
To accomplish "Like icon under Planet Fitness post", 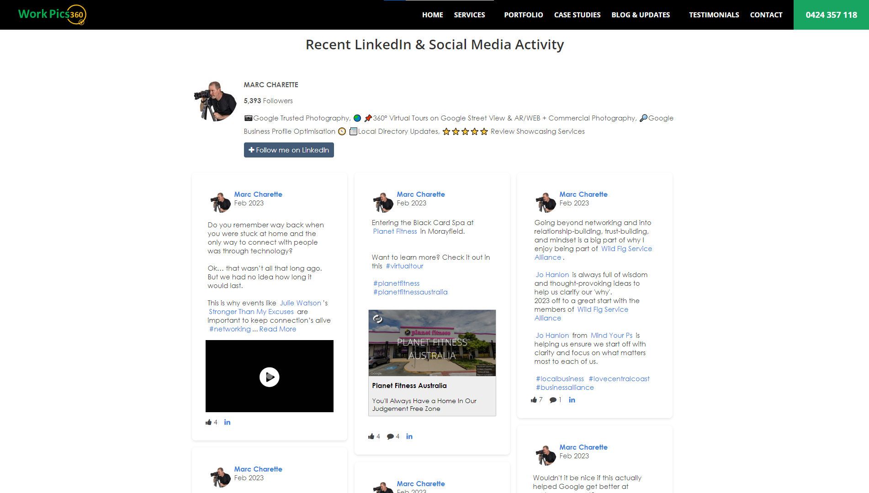I will click(x=371, y=436).
